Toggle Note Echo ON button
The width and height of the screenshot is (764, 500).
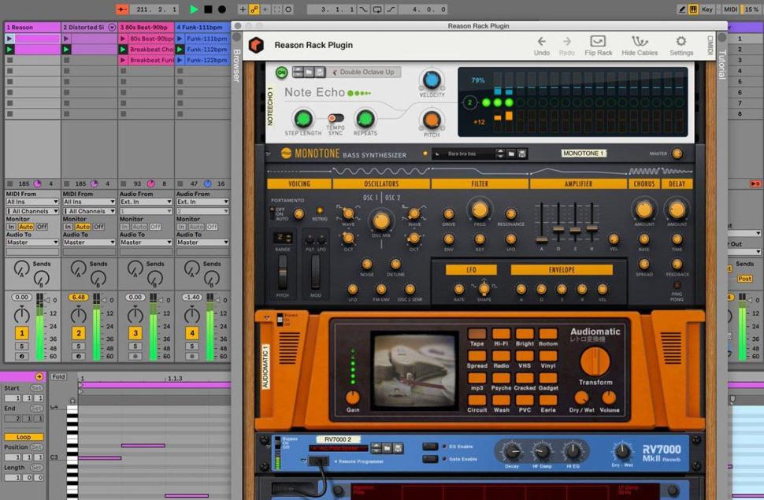(281, 72)
